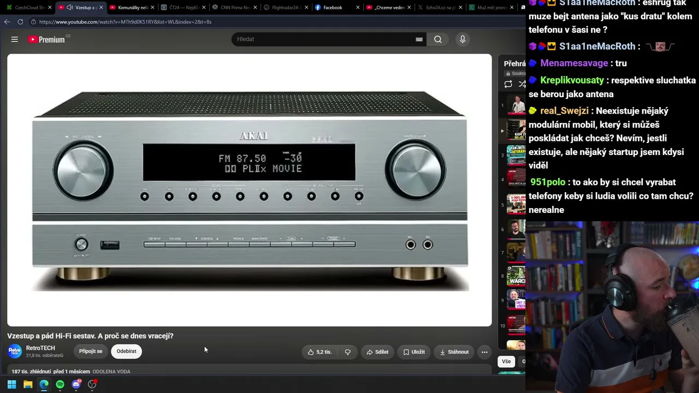Image resolution: width=699 pixels, height=393 pixels.
Task: Click the site info icon in the address bar
Action: click(x=33, y=22)
